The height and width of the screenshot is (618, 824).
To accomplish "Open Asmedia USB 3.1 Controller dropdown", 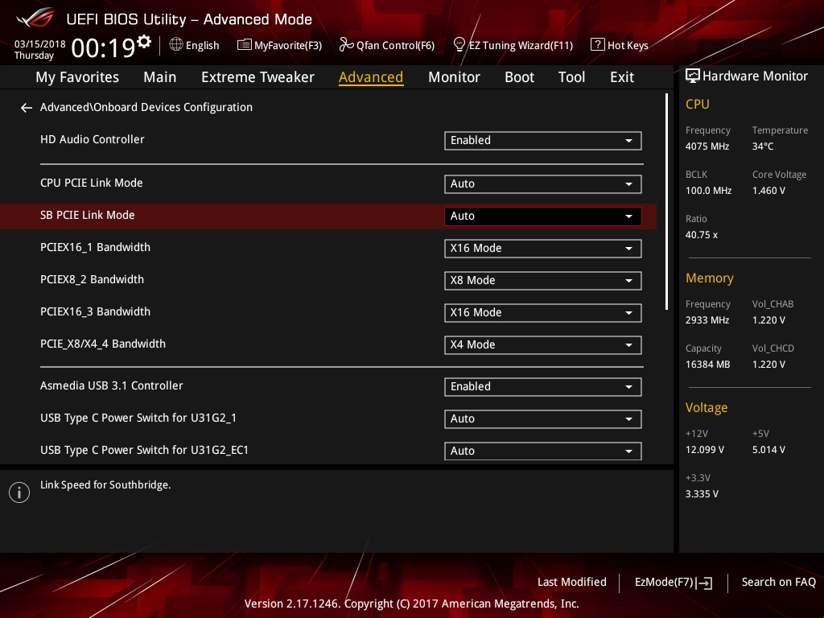I will 542,386.
